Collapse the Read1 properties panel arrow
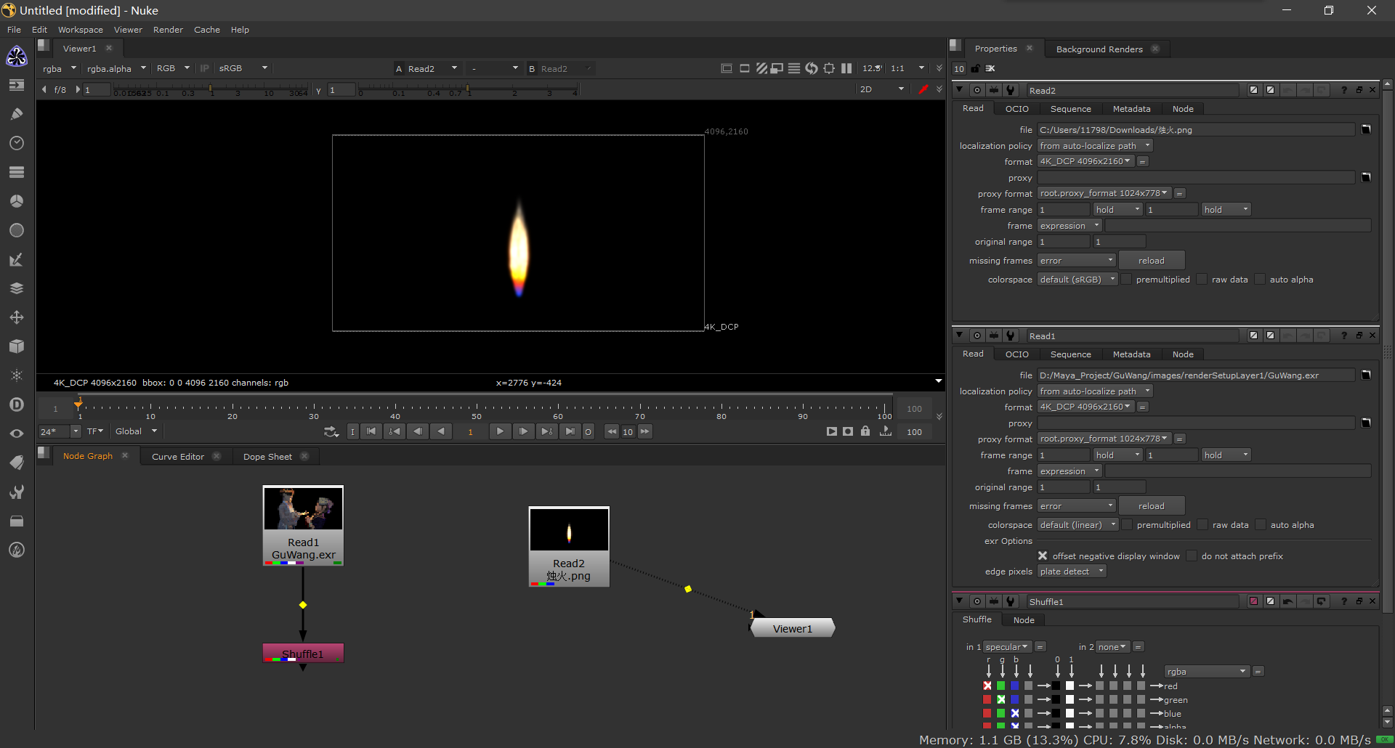Image resolution: width=1395 pixels, height=748 pixels. click(x=960, y=336)
